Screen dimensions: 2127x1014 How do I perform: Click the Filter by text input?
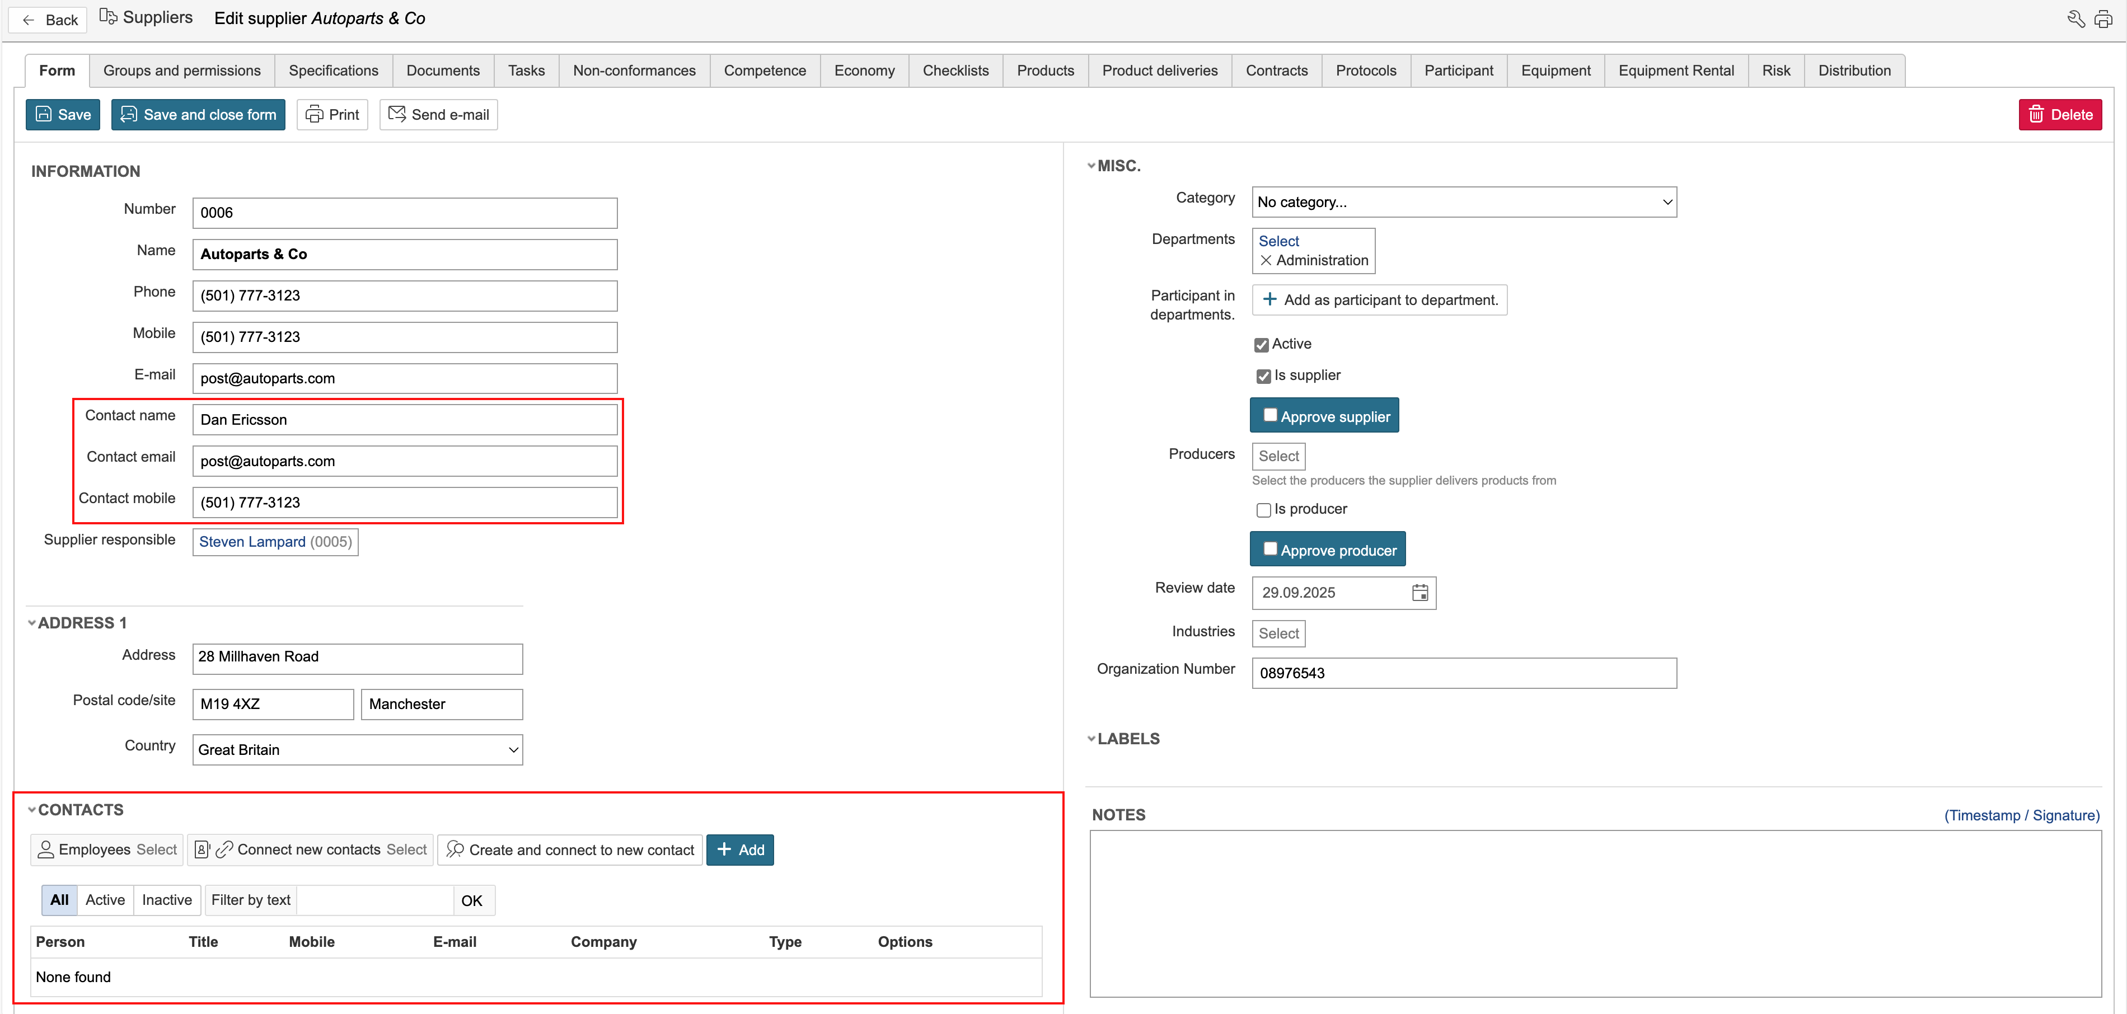coord(375,901)
